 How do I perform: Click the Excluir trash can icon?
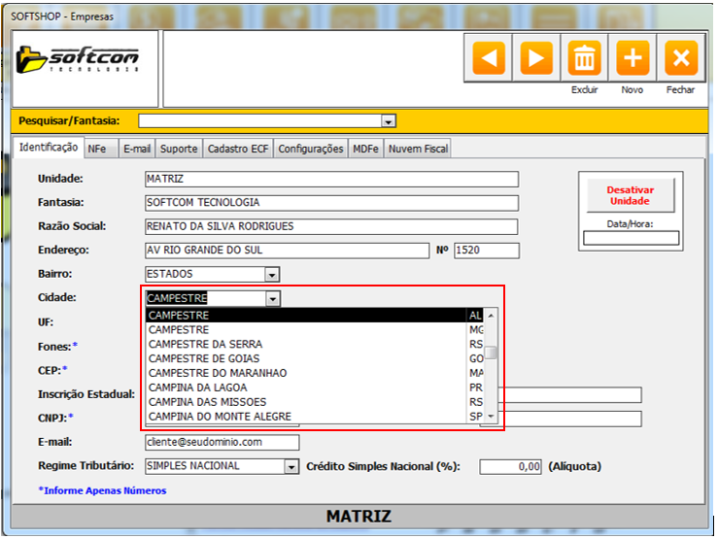click(584, 58)
